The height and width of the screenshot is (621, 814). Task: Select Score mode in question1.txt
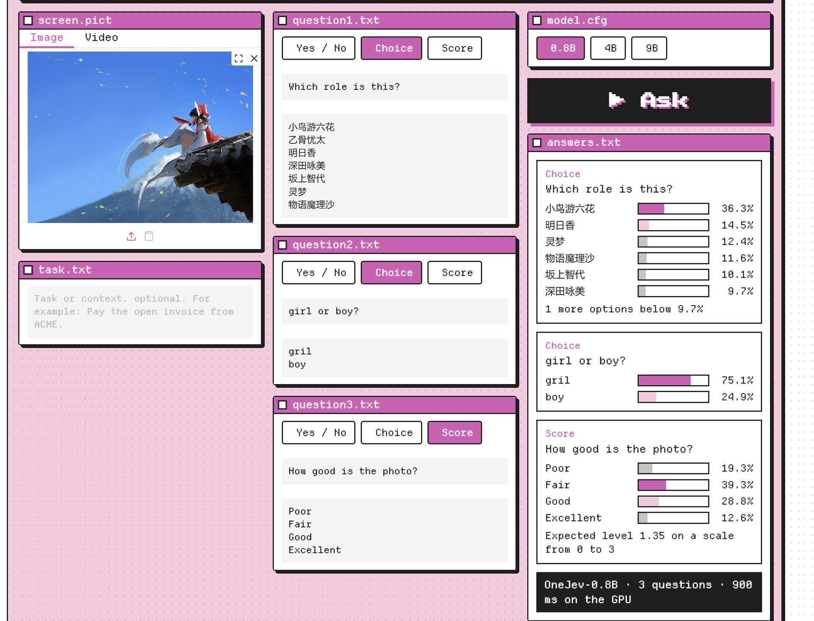(x=454, y=48)
